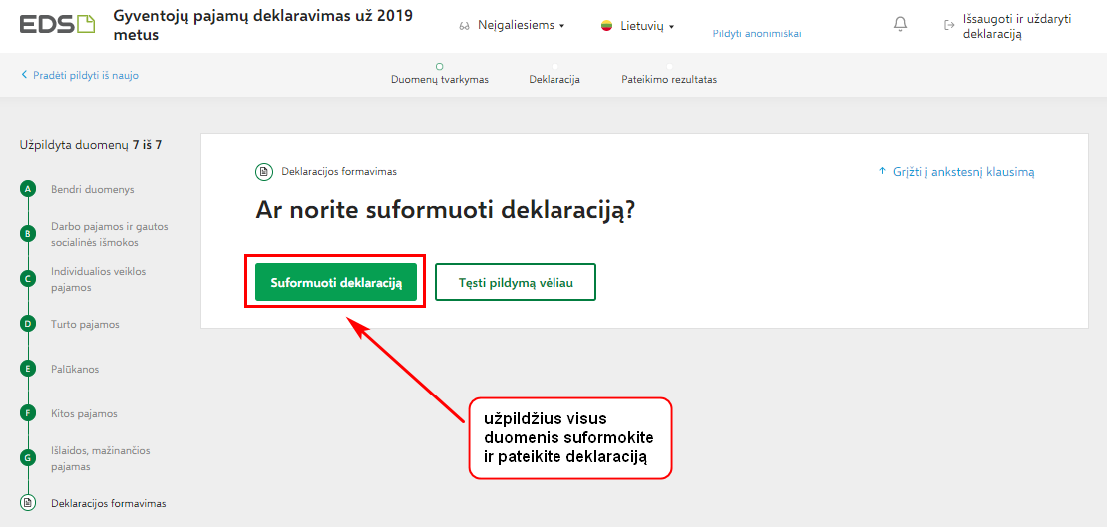1107x527 pixels.
Task: Click the Suformuoti deklaraciją button
Action: pyautogui.click(x=336, y=282)
